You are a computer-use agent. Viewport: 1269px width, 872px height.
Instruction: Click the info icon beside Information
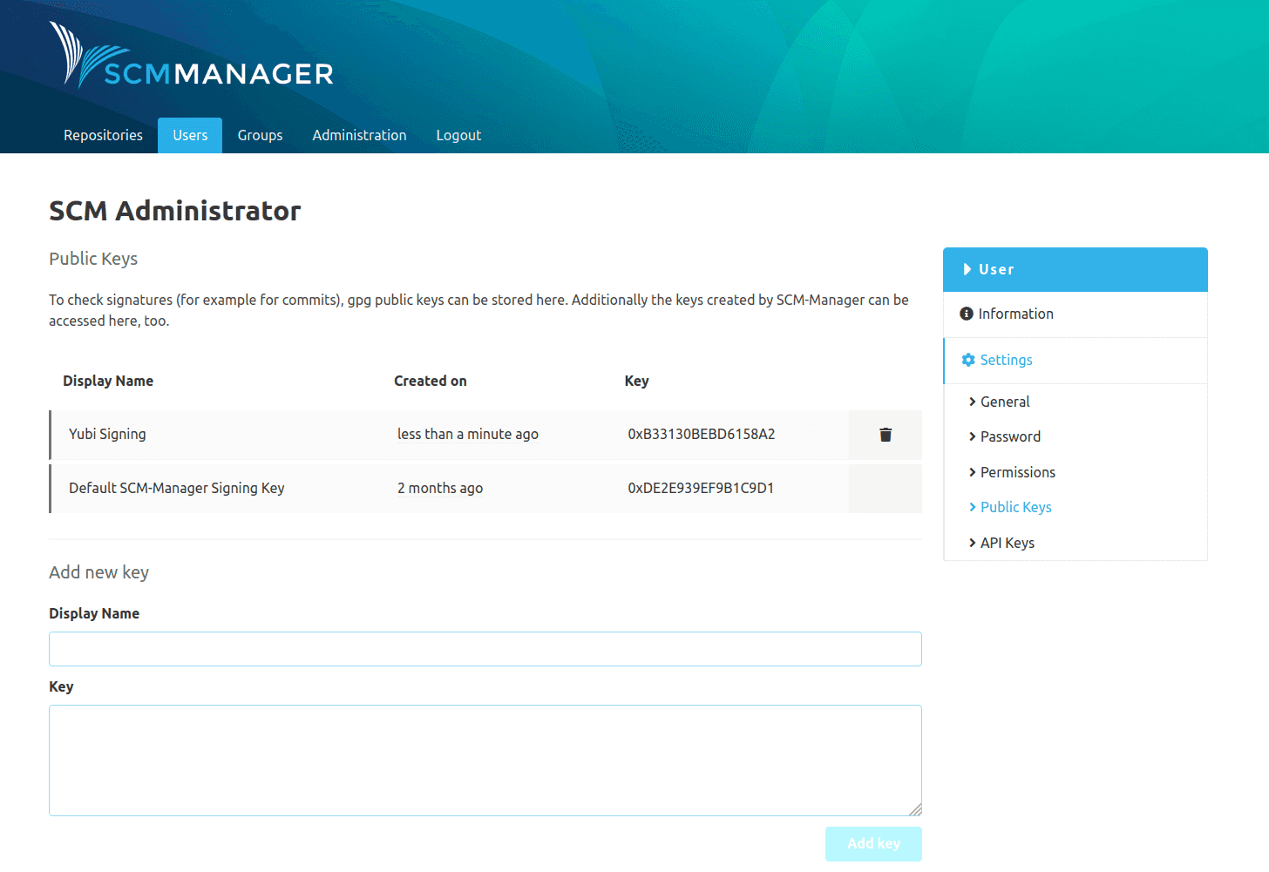(967, 314)
